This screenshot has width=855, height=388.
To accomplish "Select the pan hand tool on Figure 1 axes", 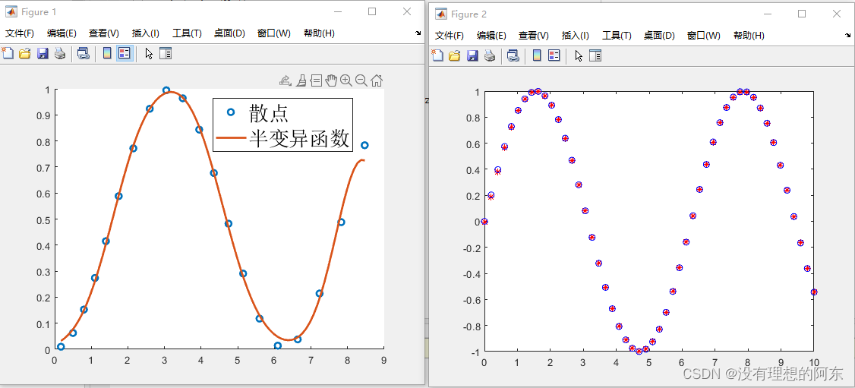I will [x=330, y=80].
